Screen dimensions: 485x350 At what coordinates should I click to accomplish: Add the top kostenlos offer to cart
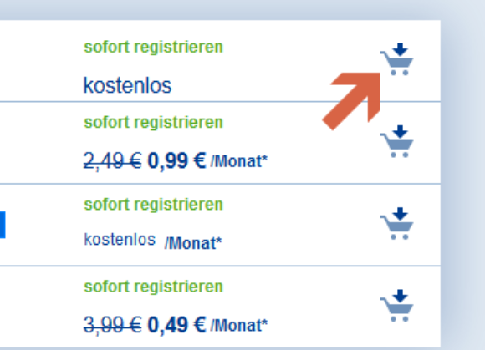pyautogui.click(x=397, y=59)
